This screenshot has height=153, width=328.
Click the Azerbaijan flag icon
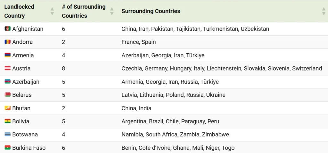(8, 82)
